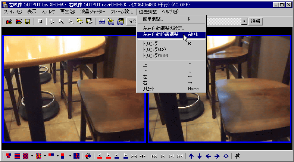
Task: Click the black crop tool icon
Action: 238,156
